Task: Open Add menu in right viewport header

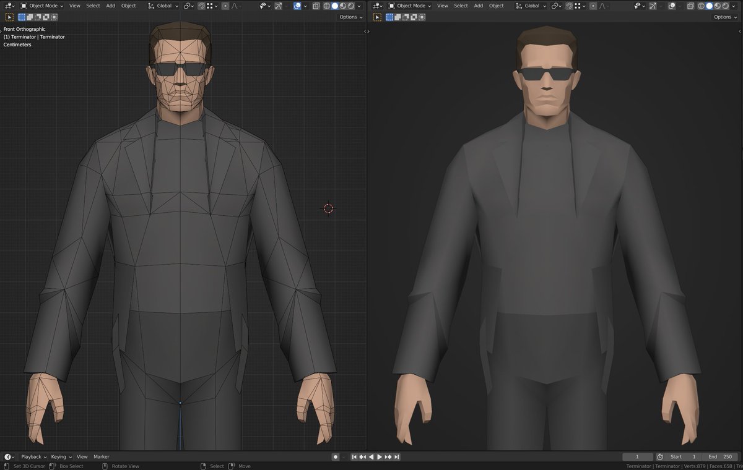Action: click(478, 6)
